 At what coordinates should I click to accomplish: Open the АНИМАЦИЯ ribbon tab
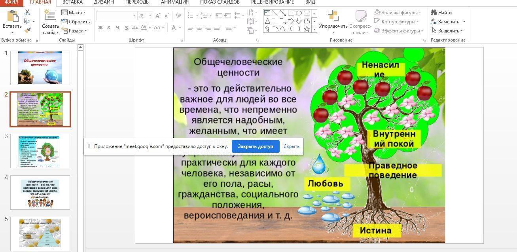click(174, 2)
